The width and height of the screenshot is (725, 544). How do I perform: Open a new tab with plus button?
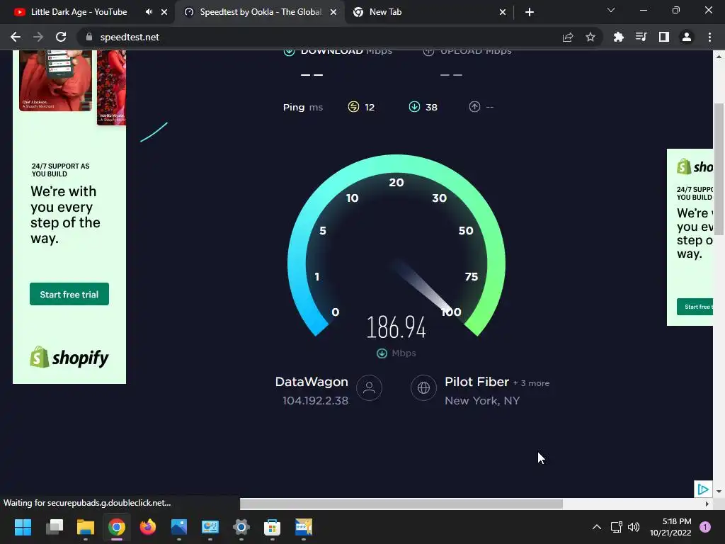[x=530, y=12]
